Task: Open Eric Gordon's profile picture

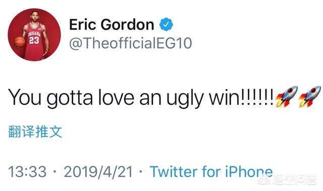Action: [34, 35]
